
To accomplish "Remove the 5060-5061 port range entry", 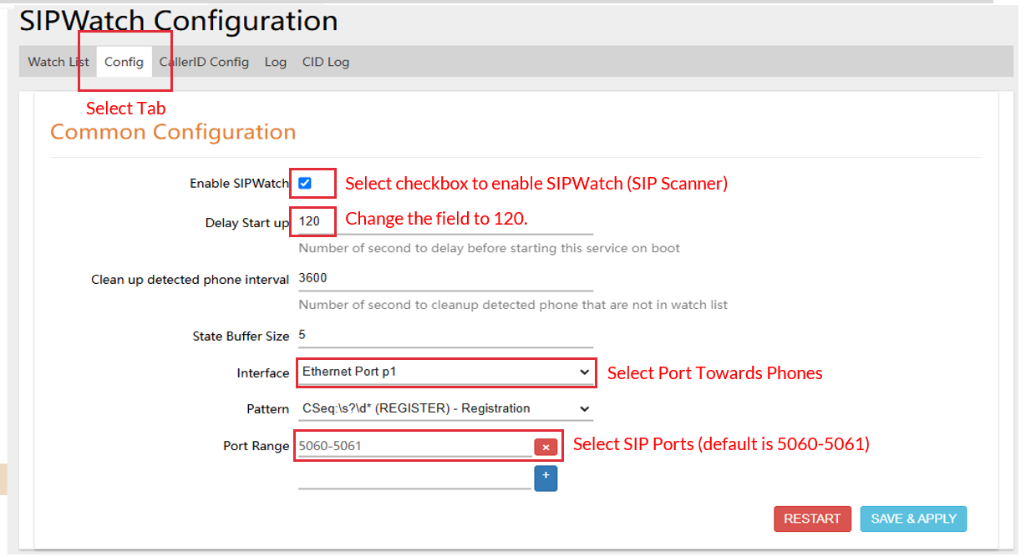I will click(546, 448).
